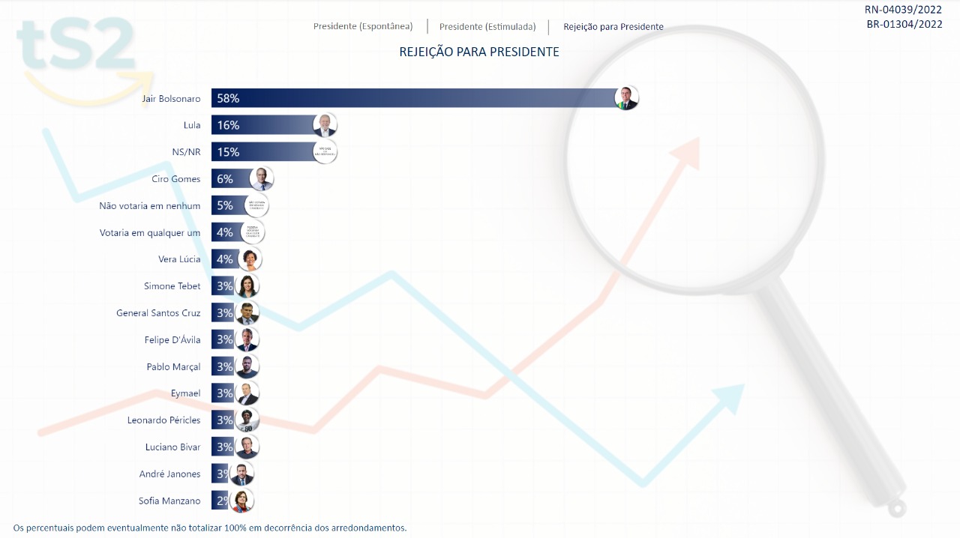This screenshot has width=960, height=538.
Task: Click the Luciano Bivar name label
Action: [172, 447]
